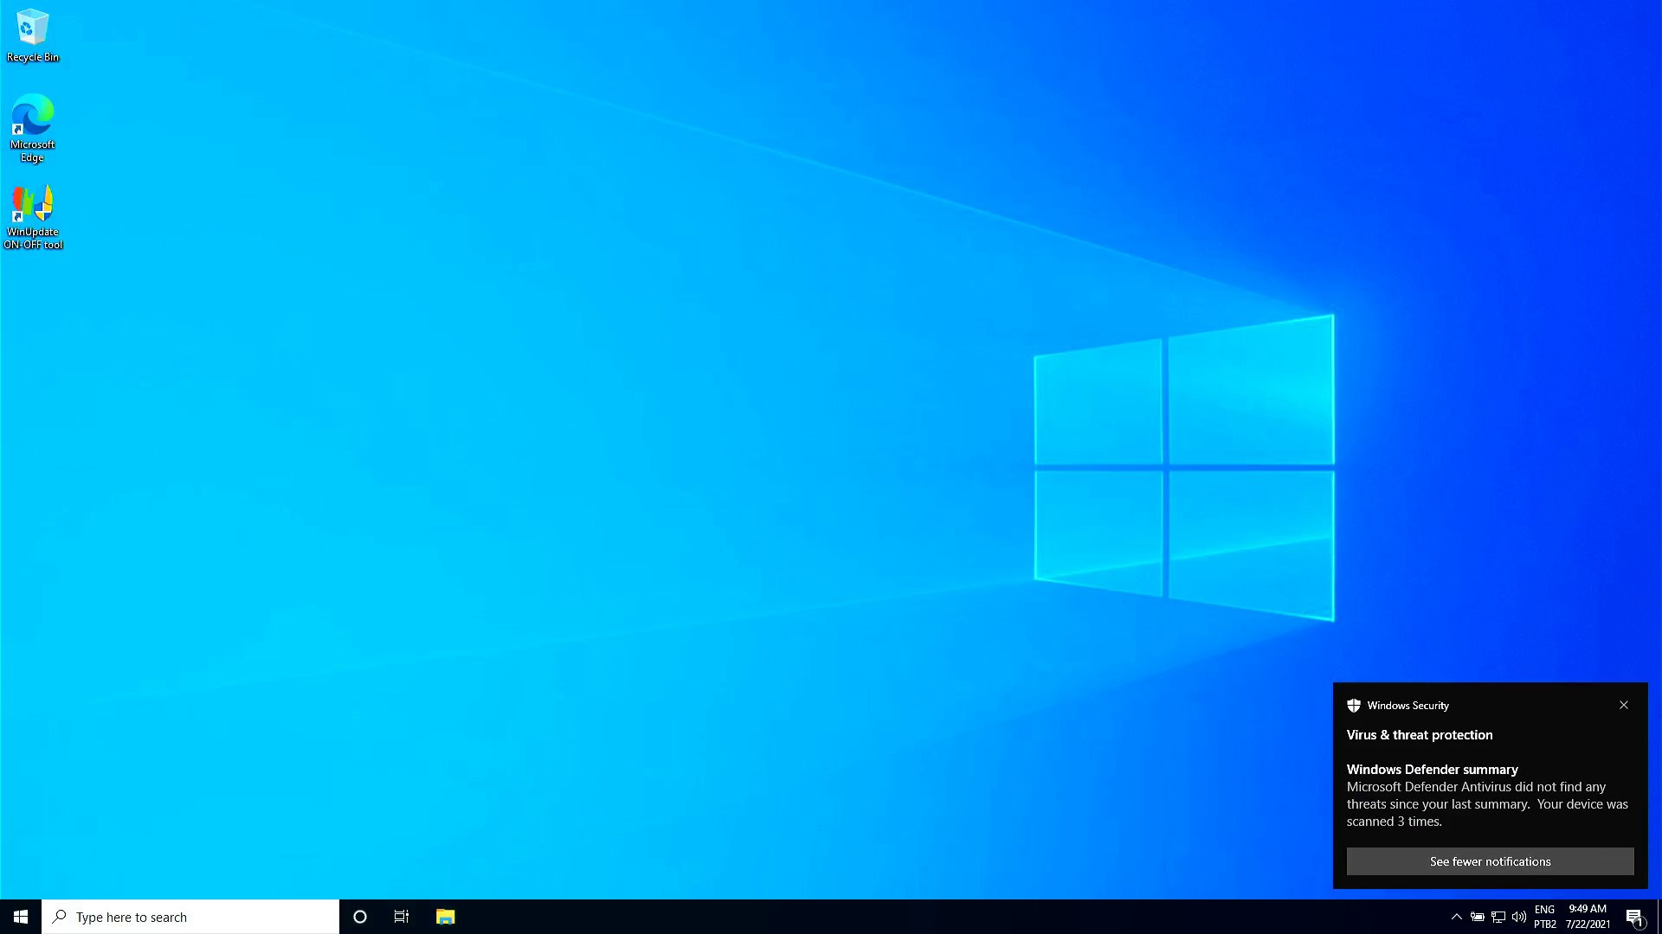1662x934 pixels.
Task: Open the Recycle Bin desktop icon
Action: [x=32, y=36]
